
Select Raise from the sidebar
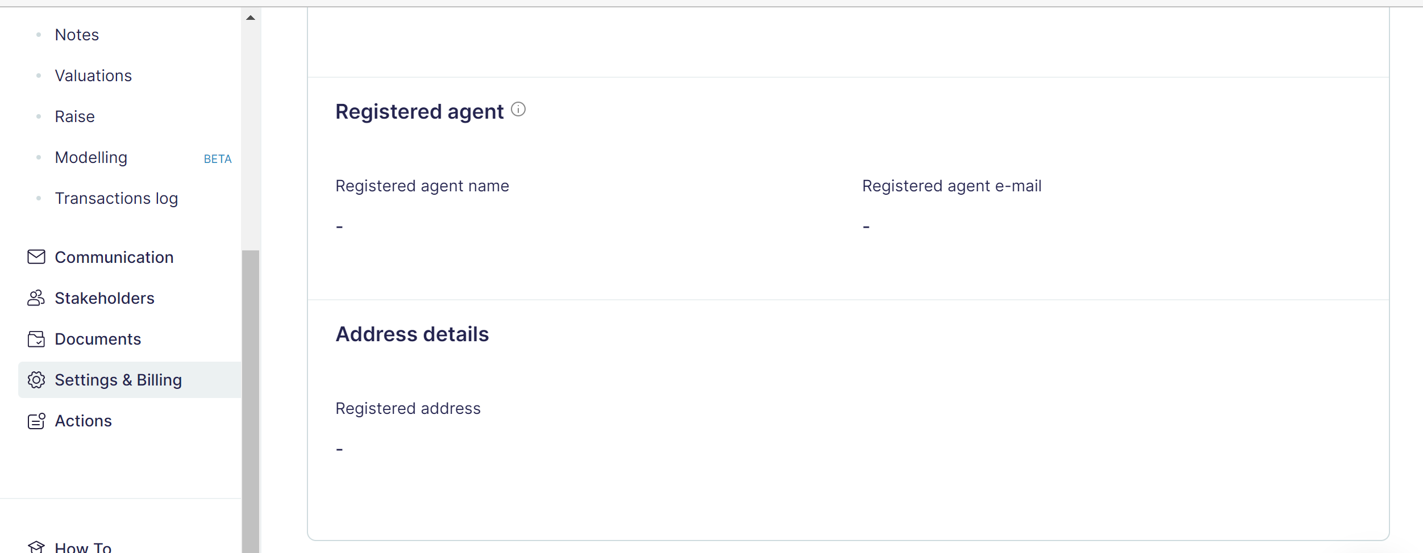coord(74,116)
